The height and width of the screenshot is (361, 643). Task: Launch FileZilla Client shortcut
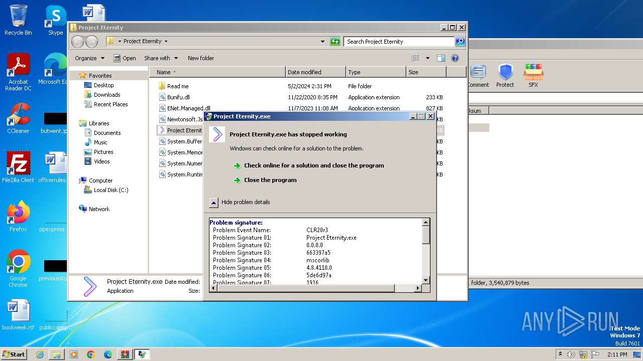pos(18,167)
